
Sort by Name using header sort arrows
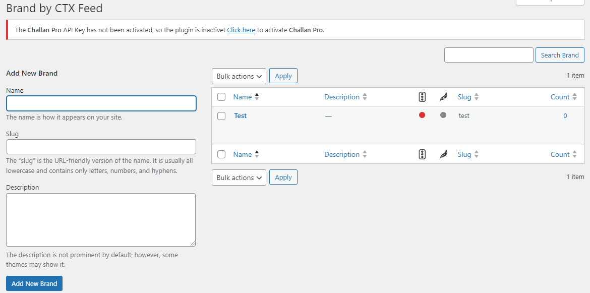pos(257,97)
